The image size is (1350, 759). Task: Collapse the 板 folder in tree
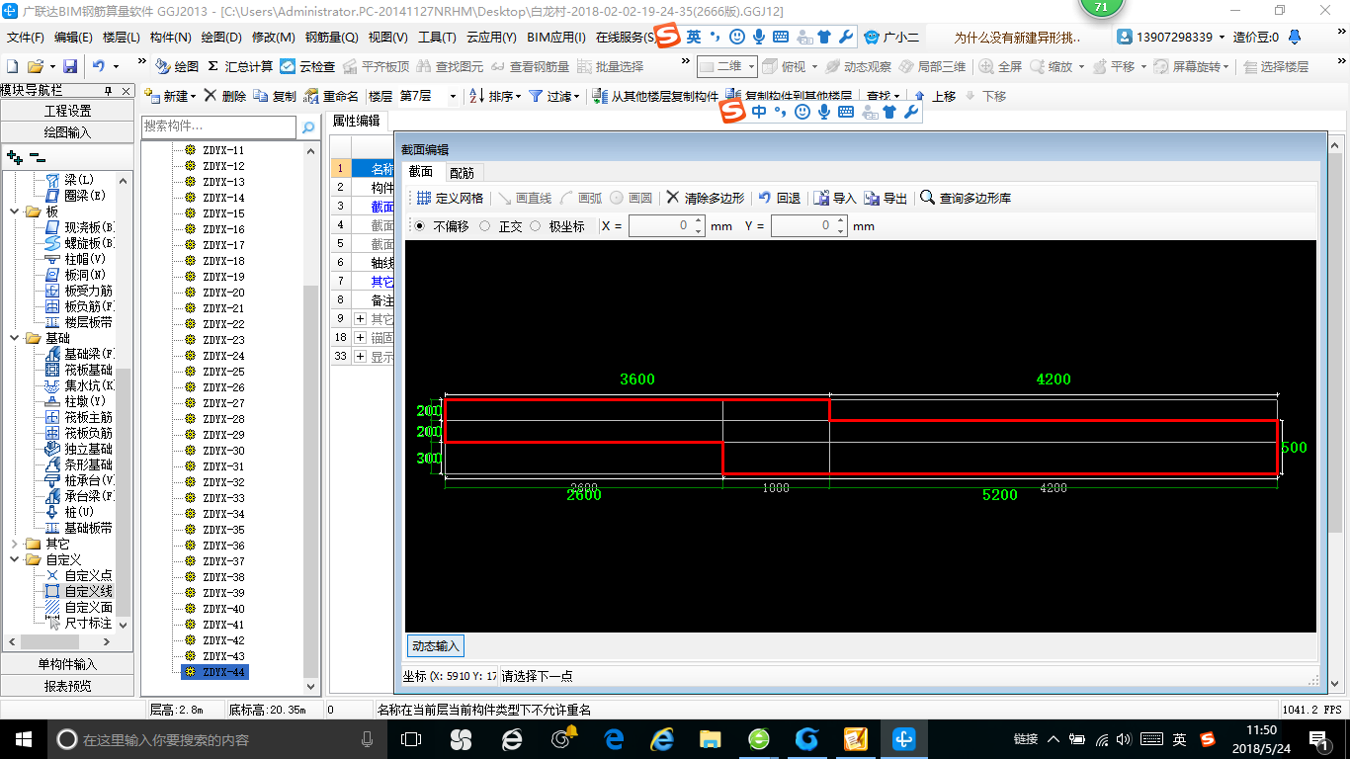click(x=14, y=211)
